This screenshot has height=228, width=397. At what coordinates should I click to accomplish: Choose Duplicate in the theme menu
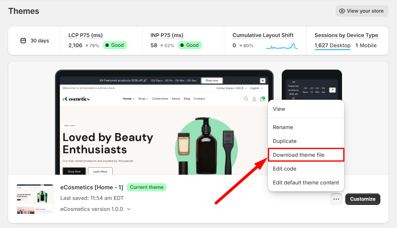point(306,141)
